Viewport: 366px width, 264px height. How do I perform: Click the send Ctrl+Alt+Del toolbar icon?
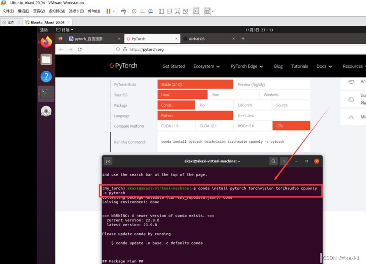(x=123, y=11)
